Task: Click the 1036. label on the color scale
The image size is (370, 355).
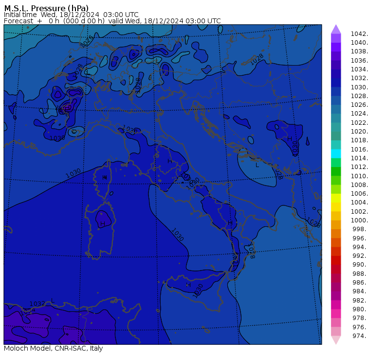Action: tap(359, 61)
